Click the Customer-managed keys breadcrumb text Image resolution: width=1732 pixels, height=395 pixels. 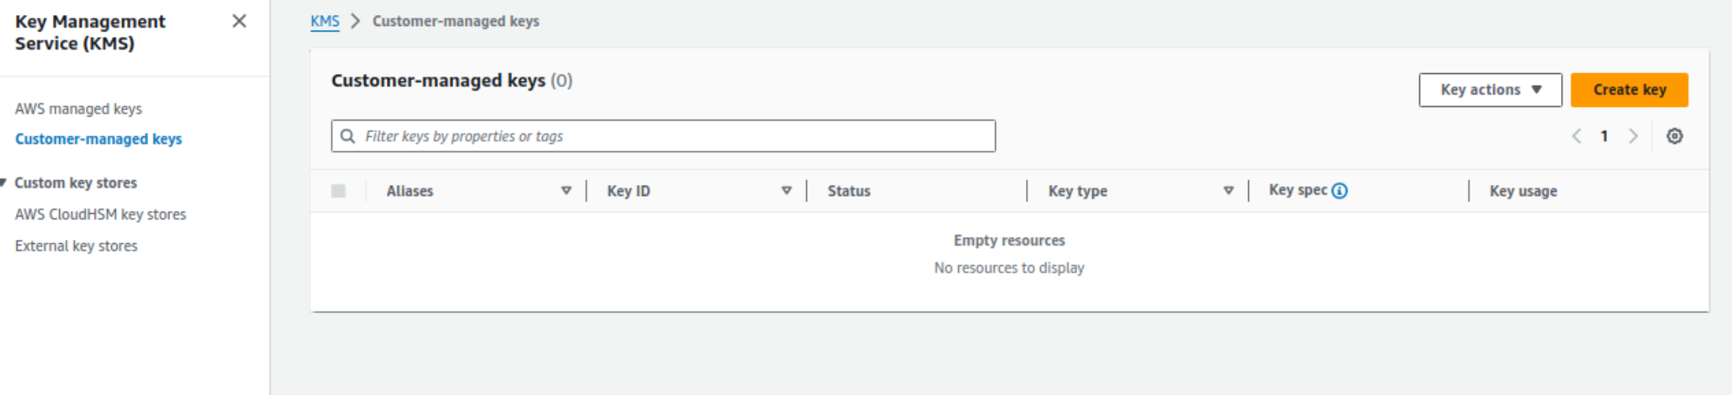tap(455, 21)
